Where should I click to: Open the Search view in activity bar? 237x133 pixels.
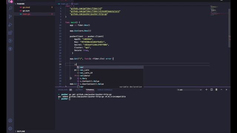(x=10, y=8)
